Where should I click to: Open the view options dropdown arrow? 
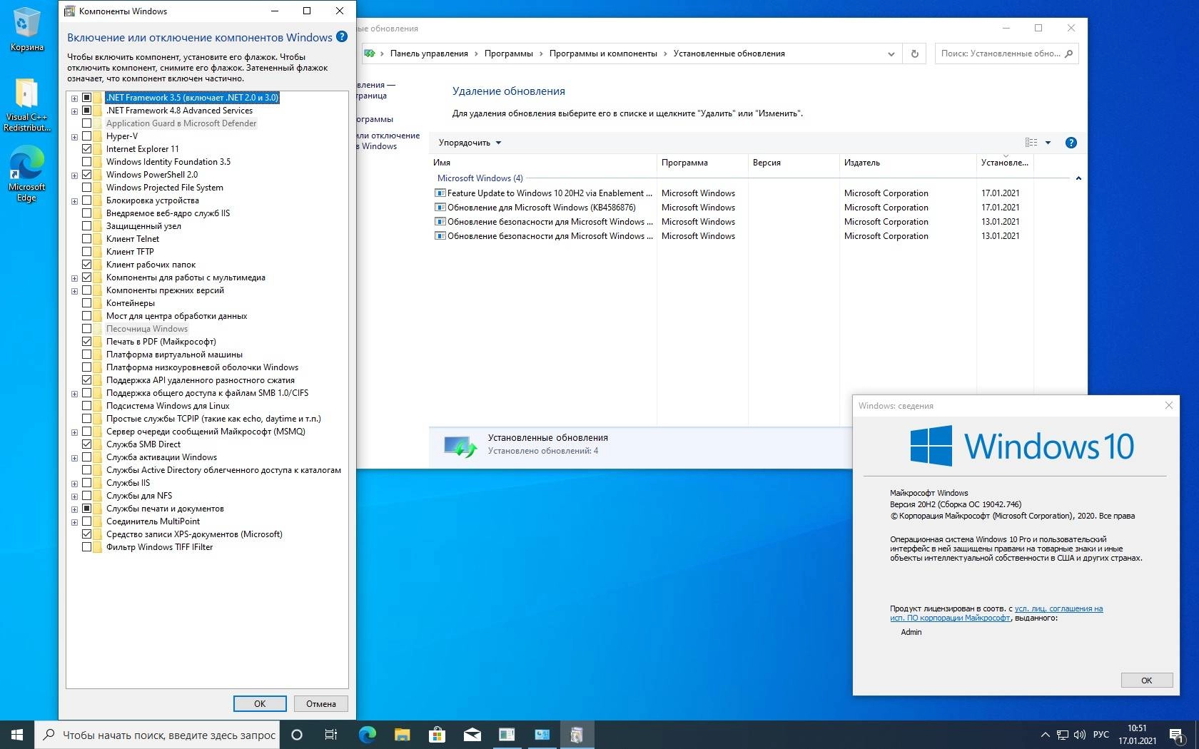1048,143
